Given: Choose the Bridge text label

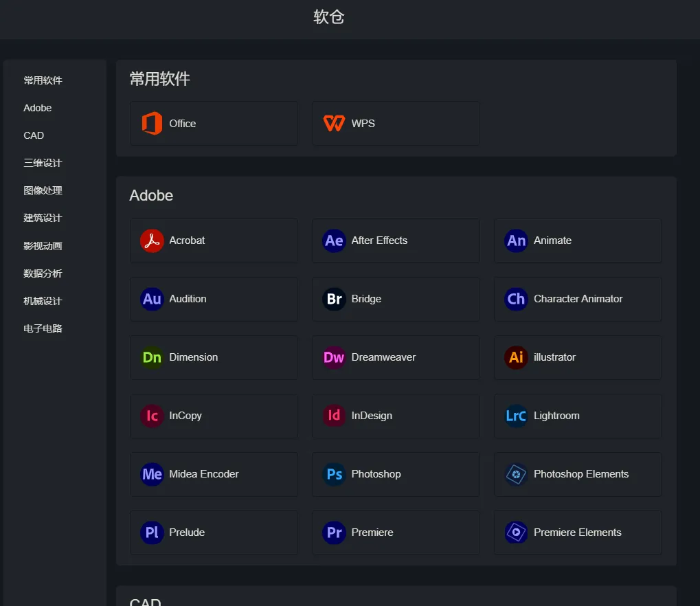Looking at the screenshot, I should [x=367, y=299].
